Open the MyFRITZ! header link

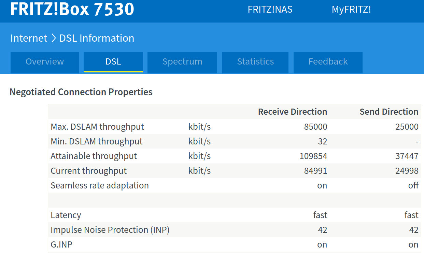(351, 9)
